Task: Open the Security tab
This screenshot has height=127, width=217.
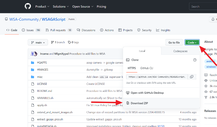Action: pos(144,30)
